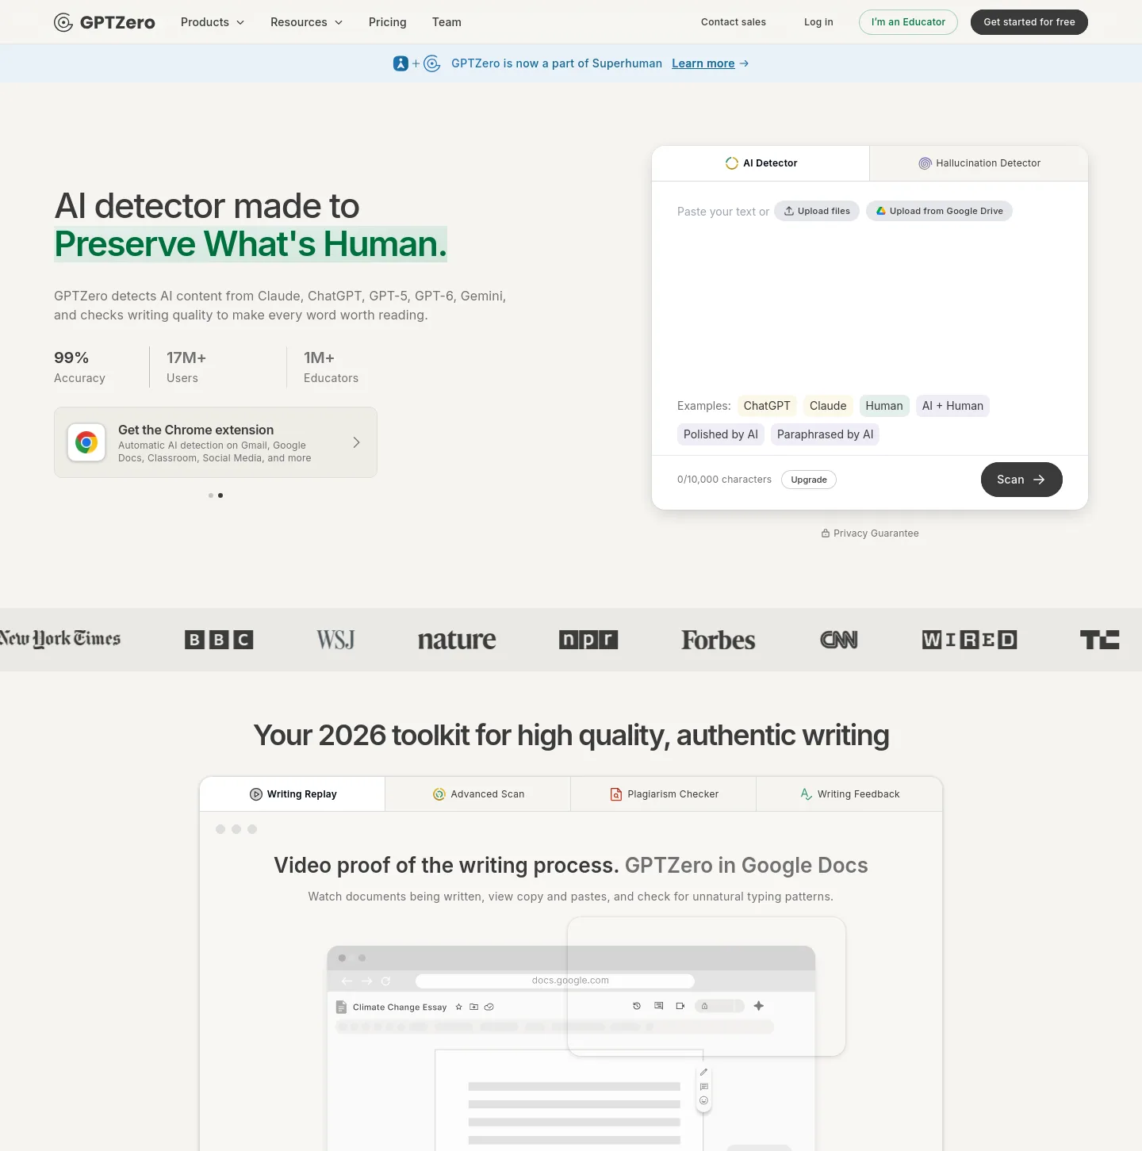Click Contact sales in the header
Image resolution: width=1142 pixels, height=1151 pixels.
(734, 22)
